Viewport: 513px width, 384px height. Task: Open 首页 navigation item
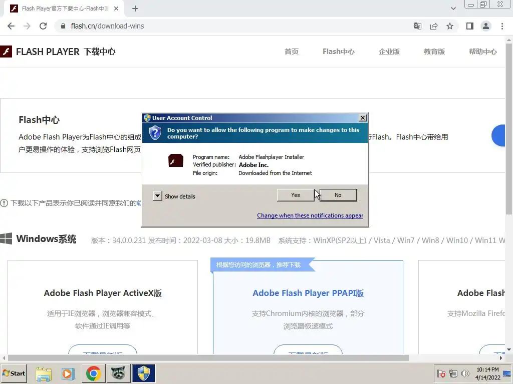tap(291, 51)
